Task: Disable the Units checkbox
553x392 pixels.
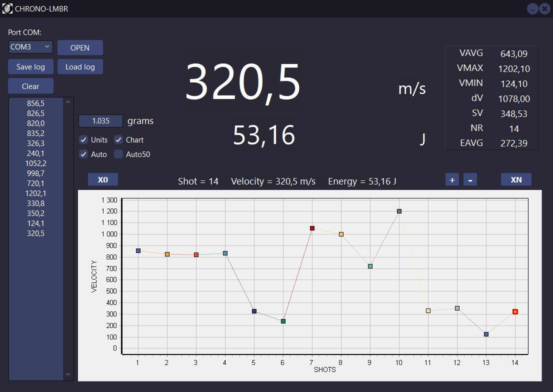Action: (83, 140)
